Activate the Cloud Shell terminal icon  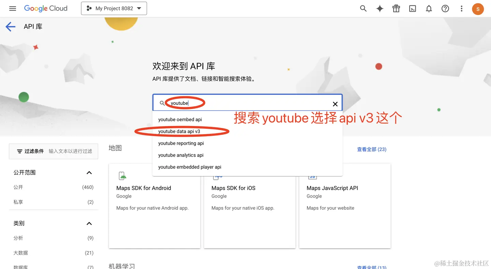[x=413, y=9]
